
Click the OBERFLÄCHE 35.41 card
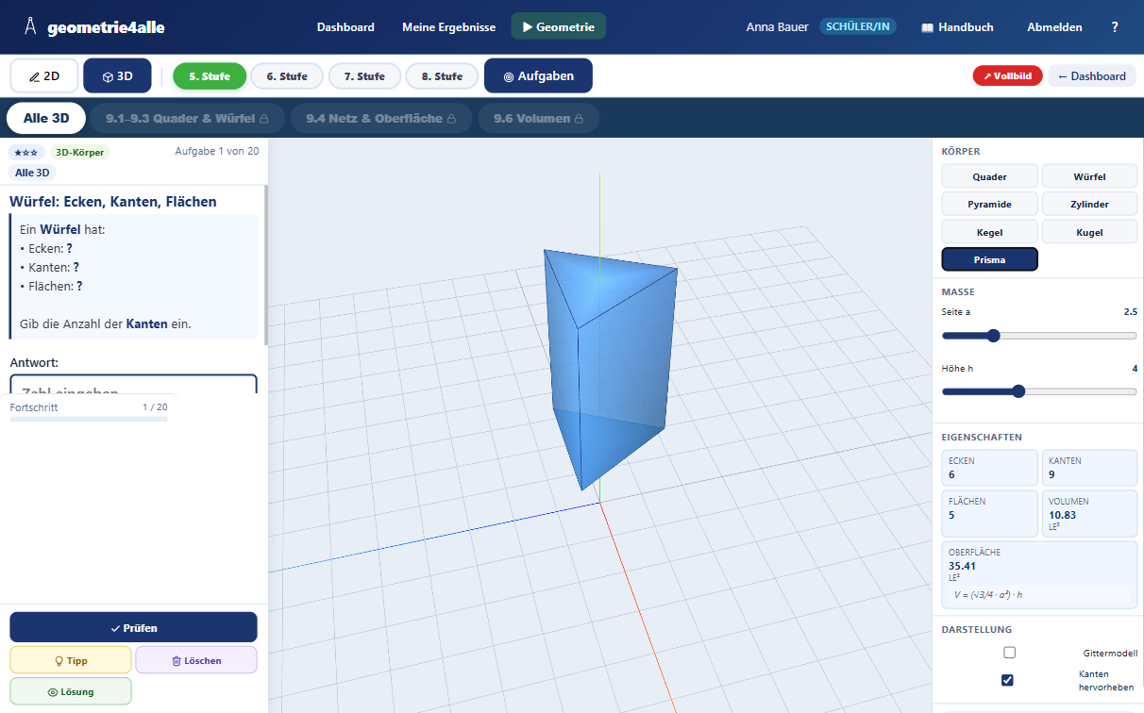tap(1039, 575)
